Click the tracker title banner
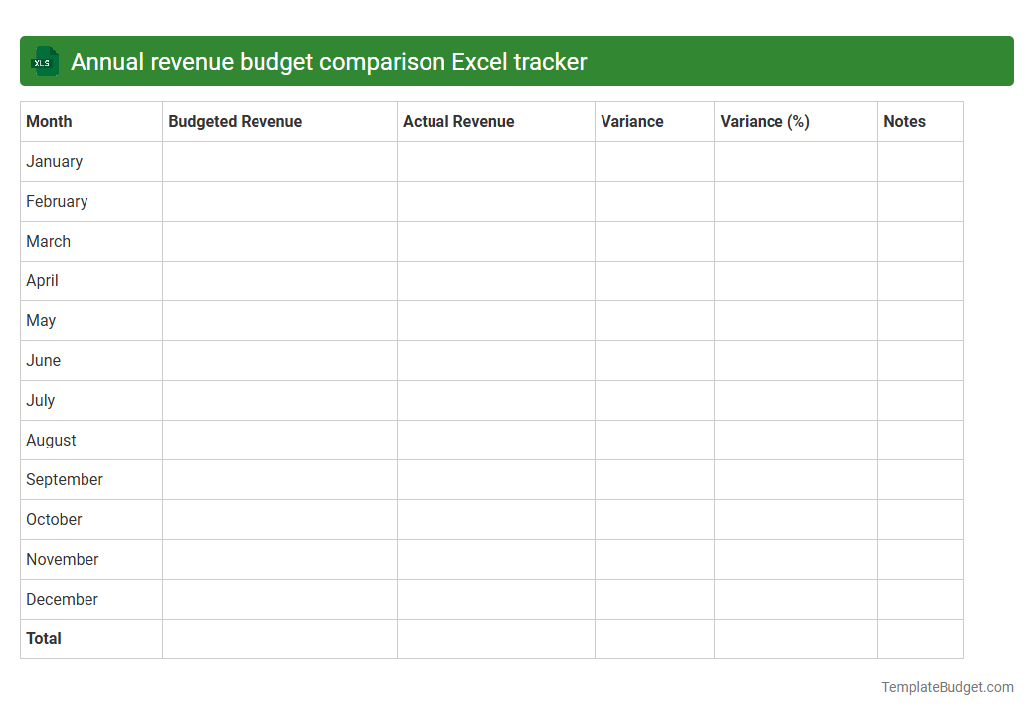This screenshot has width=1034, height=716. 517,61
